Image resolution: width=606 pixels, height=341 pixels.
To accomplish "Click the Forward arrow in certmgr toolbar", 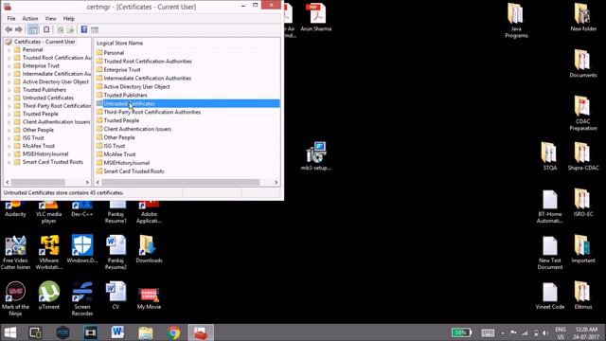I will pos(19,29).
